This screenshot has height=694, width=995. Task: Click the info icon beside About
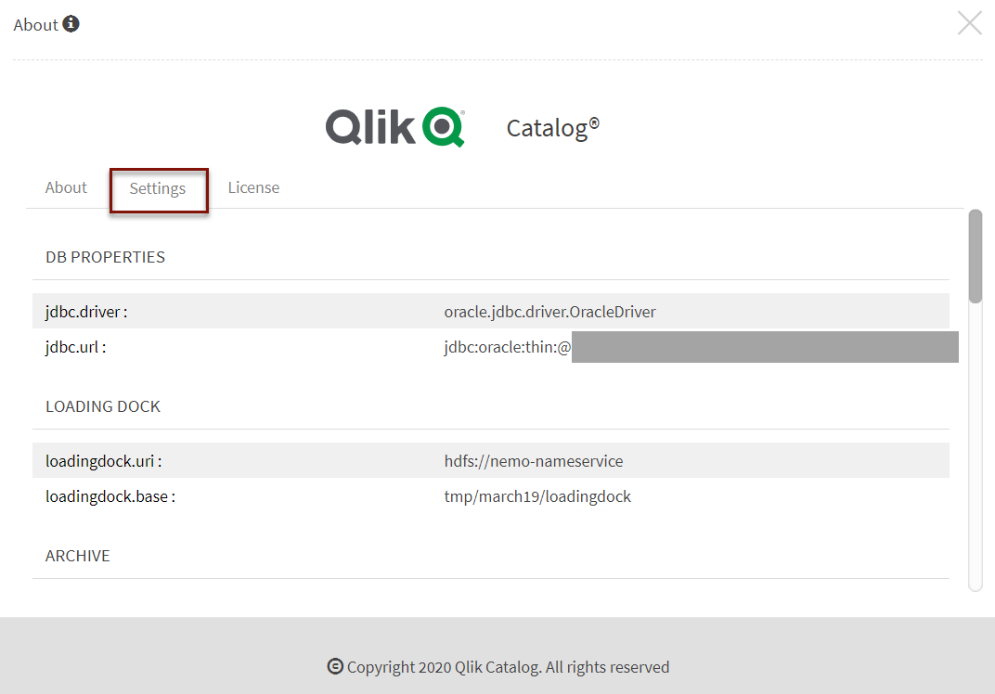click(x=71, y=24)
